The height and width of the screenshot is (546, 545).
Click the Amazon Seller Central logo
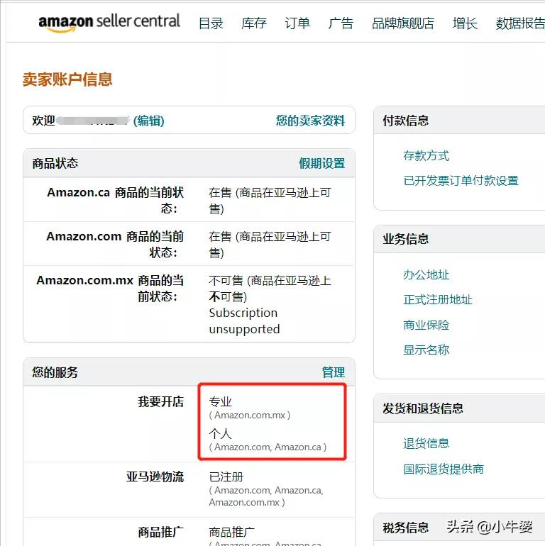click(109, 23)
